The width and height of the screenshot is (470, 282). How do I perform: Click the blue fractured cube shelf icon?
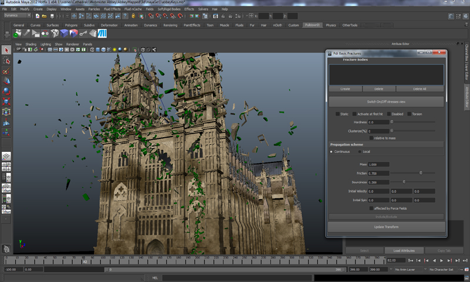[64, 33]
